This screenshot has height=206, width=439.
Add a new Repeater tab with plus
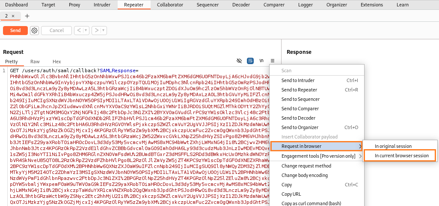[27, 16]
